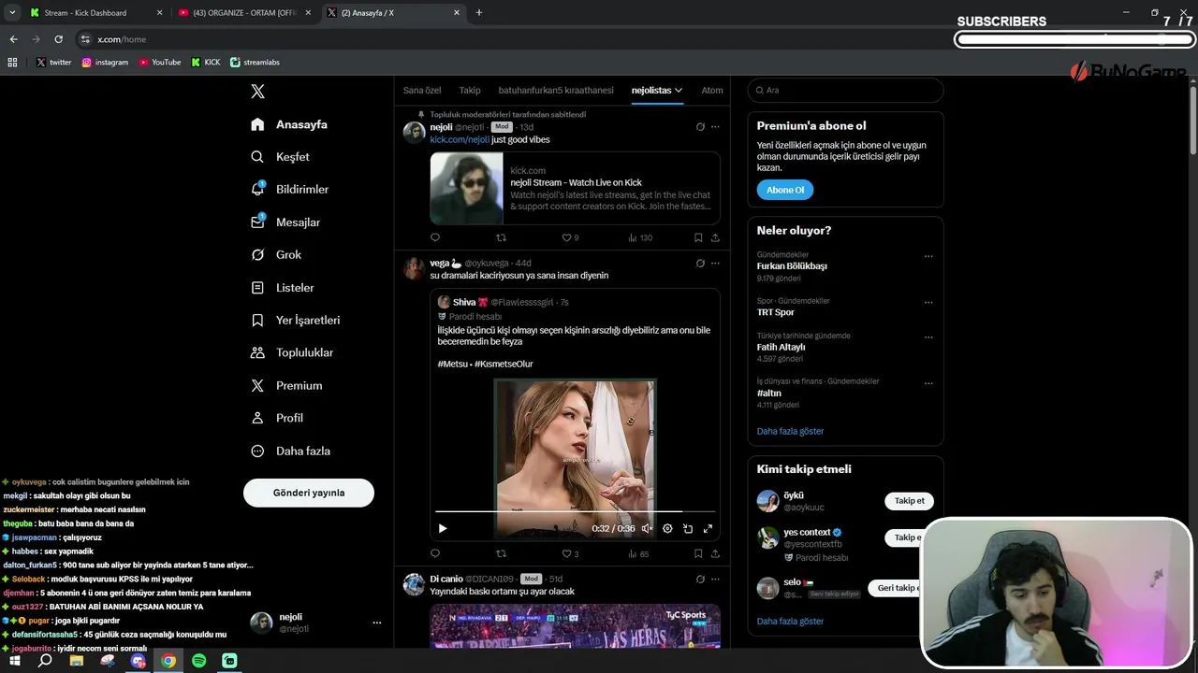This screenshot has width=1198, height=673.
Task: Click page scrollbar on right edge
Action: [1193, 120]
